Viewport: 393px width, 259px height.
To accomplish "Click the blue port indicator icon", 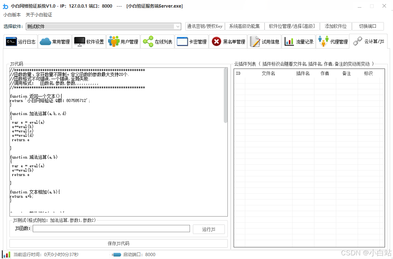I will coord(116,255).
